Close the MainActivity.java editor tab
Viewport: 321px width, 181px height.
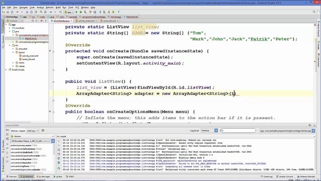pyautogui.click(x=71, y=21)
